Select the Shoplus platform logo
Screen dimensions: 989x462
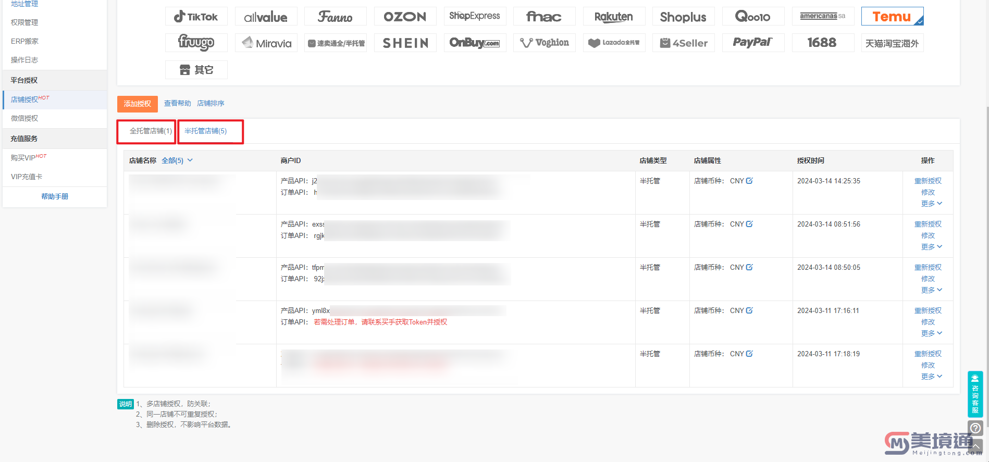tap(683, 17)
